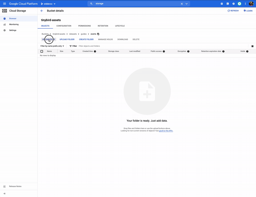This screenshot has height=197, width=256.
Task: Open the three-dot more options menu
Action: (x=245, y=4)
